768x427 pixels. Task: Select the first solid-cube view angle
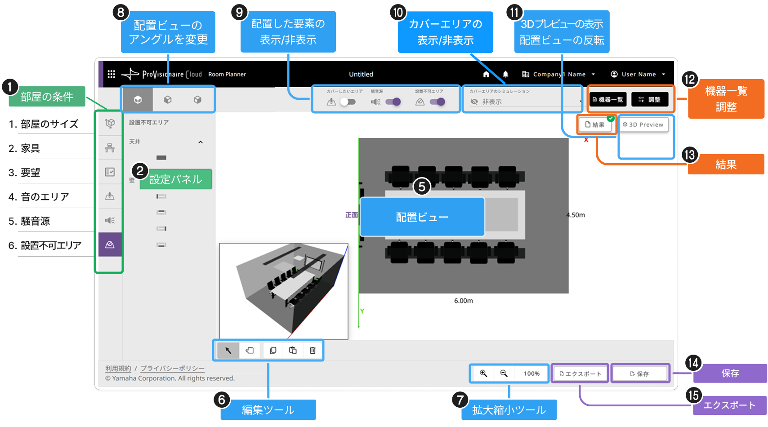pyautogui.click(x=138, y=100)
